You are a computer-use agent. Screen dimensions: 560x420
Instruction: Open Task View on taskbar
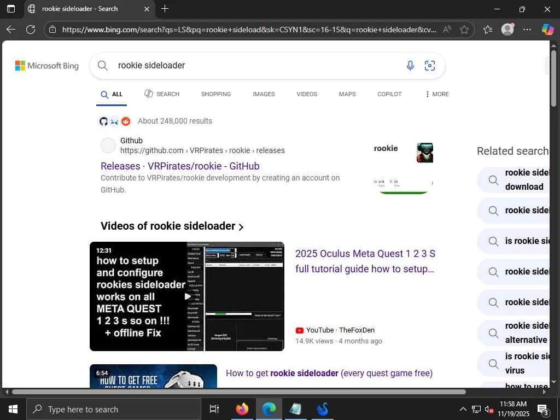pyautogui.click(x=214, y=409)
